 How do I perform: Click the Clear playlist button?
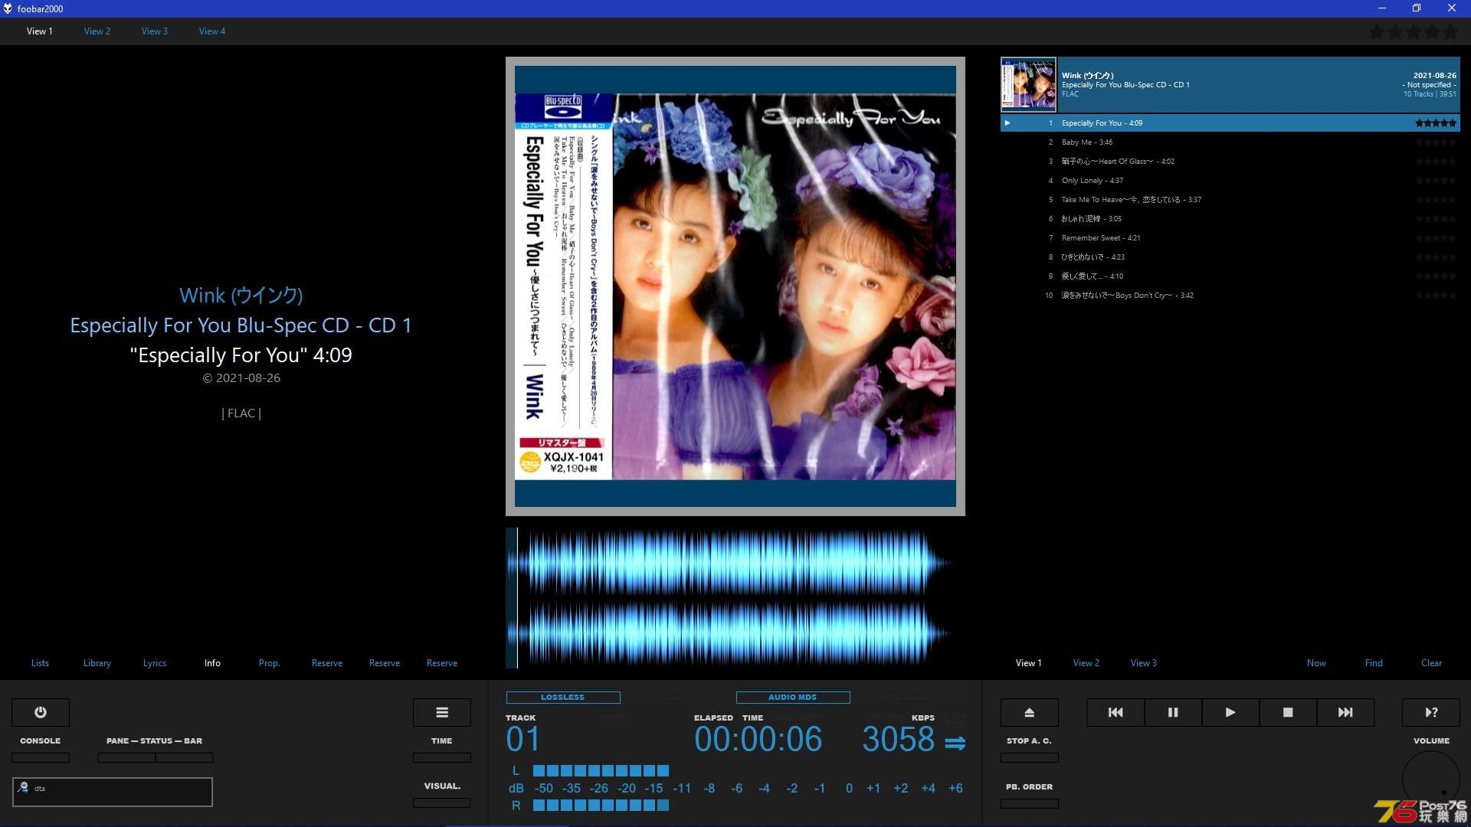pyautogui.click(x=1431, y=663)
